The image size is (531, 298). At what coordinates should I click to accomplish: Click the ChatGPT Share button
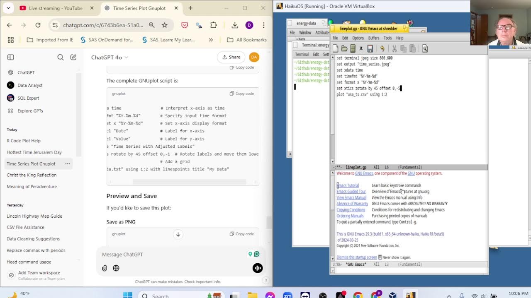[x=231, y=57]
